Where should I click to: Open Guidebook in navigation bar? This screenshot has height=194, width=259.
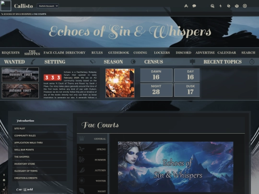point(118,53)
